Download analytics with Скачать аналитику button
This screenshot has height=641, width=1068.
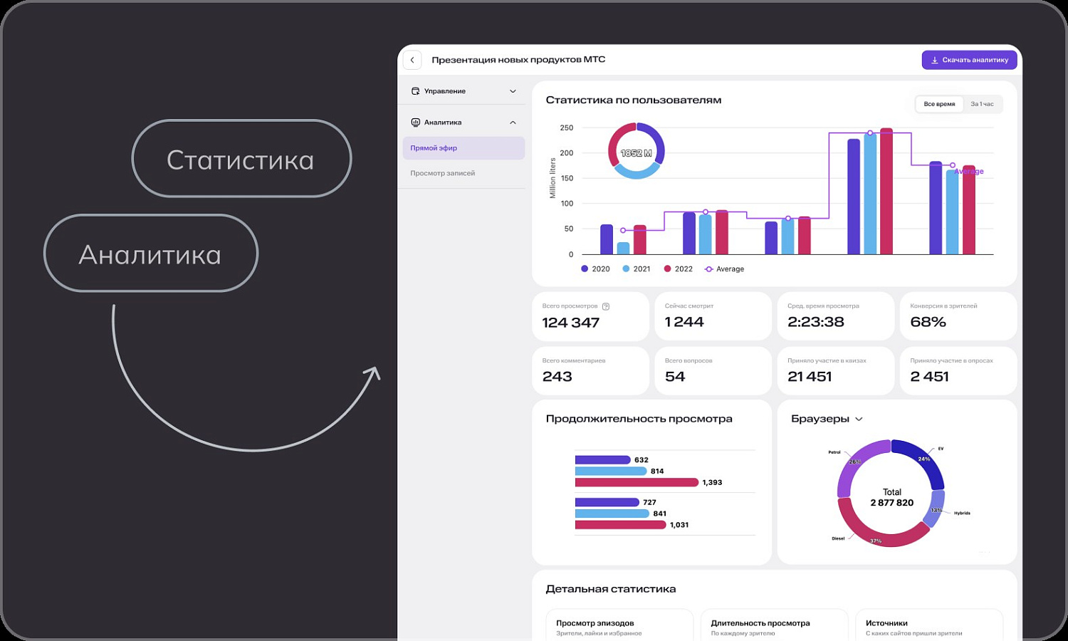click(969, 60)
